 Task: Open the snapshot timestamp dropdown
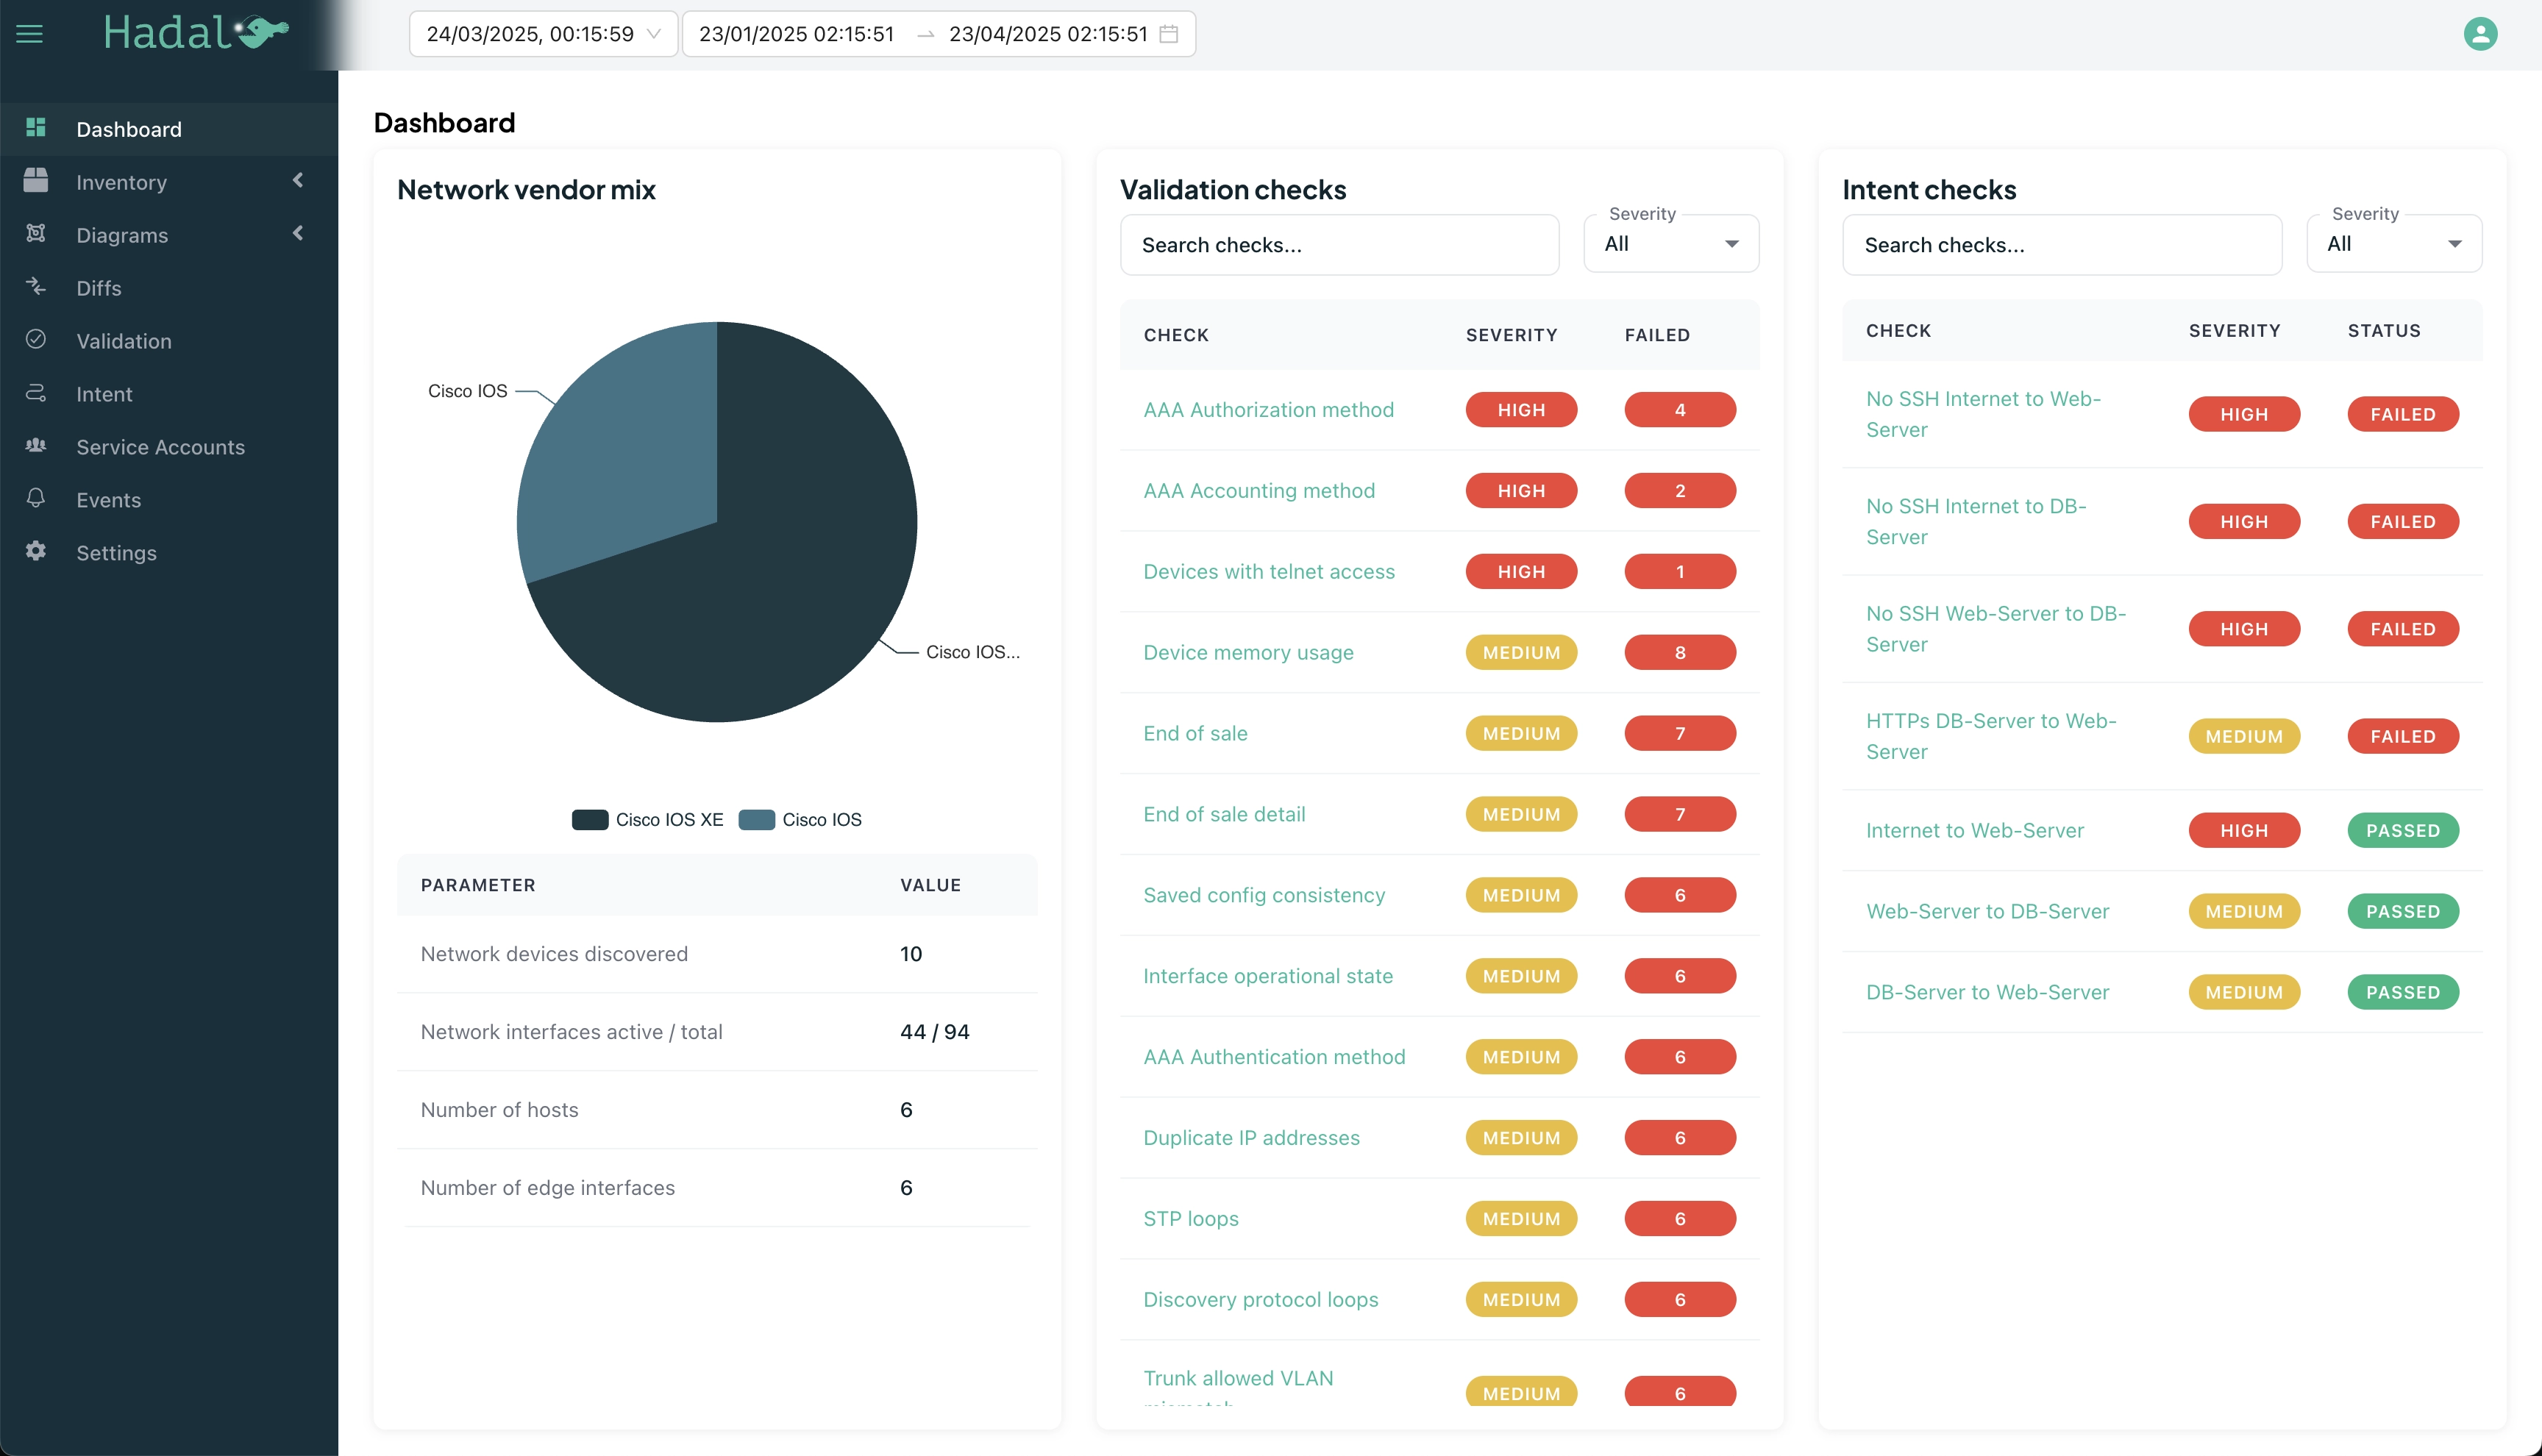pos(543,34)
